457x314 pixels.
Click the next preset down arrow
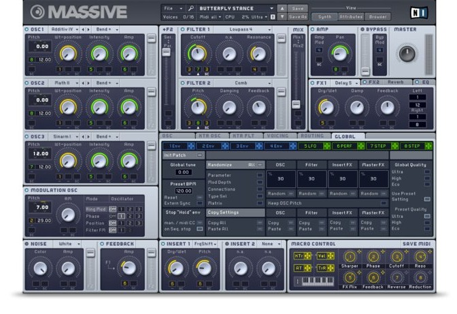tap(282, 17)
